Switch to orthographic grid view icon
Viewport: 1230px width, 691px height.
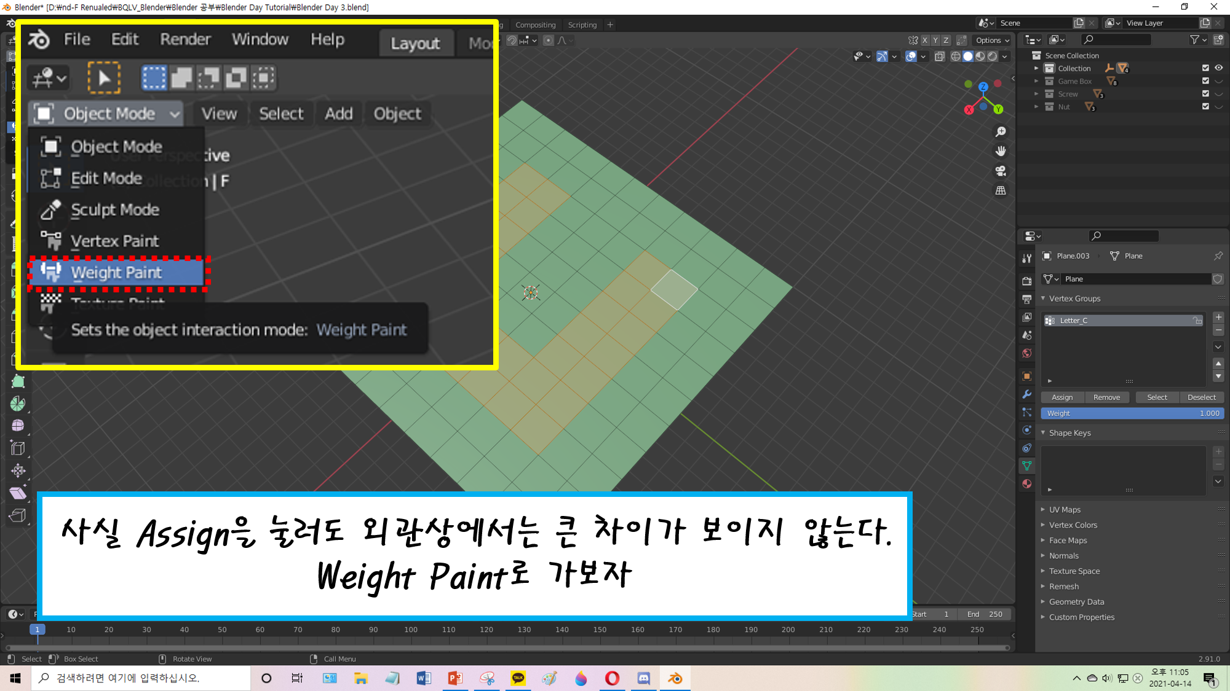1001,190
